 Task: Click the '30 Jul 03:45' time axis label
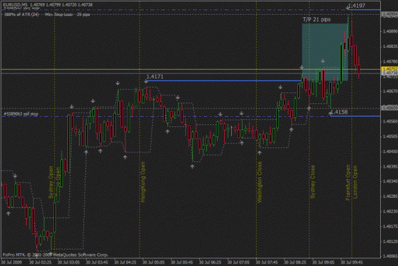(x=97, y=262)
